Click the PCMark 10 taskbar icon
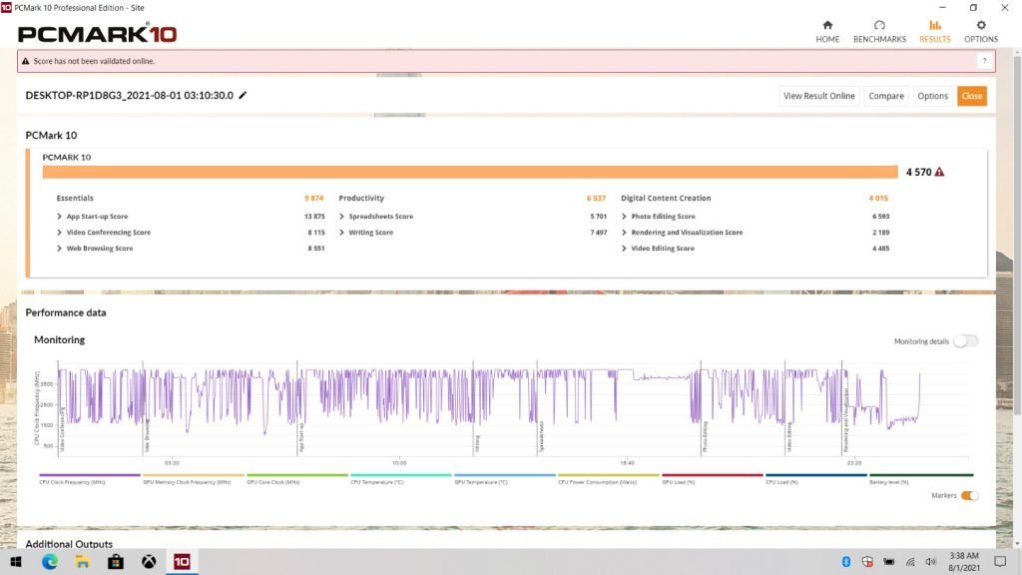 pyautogui.click(x=182, y=561)
